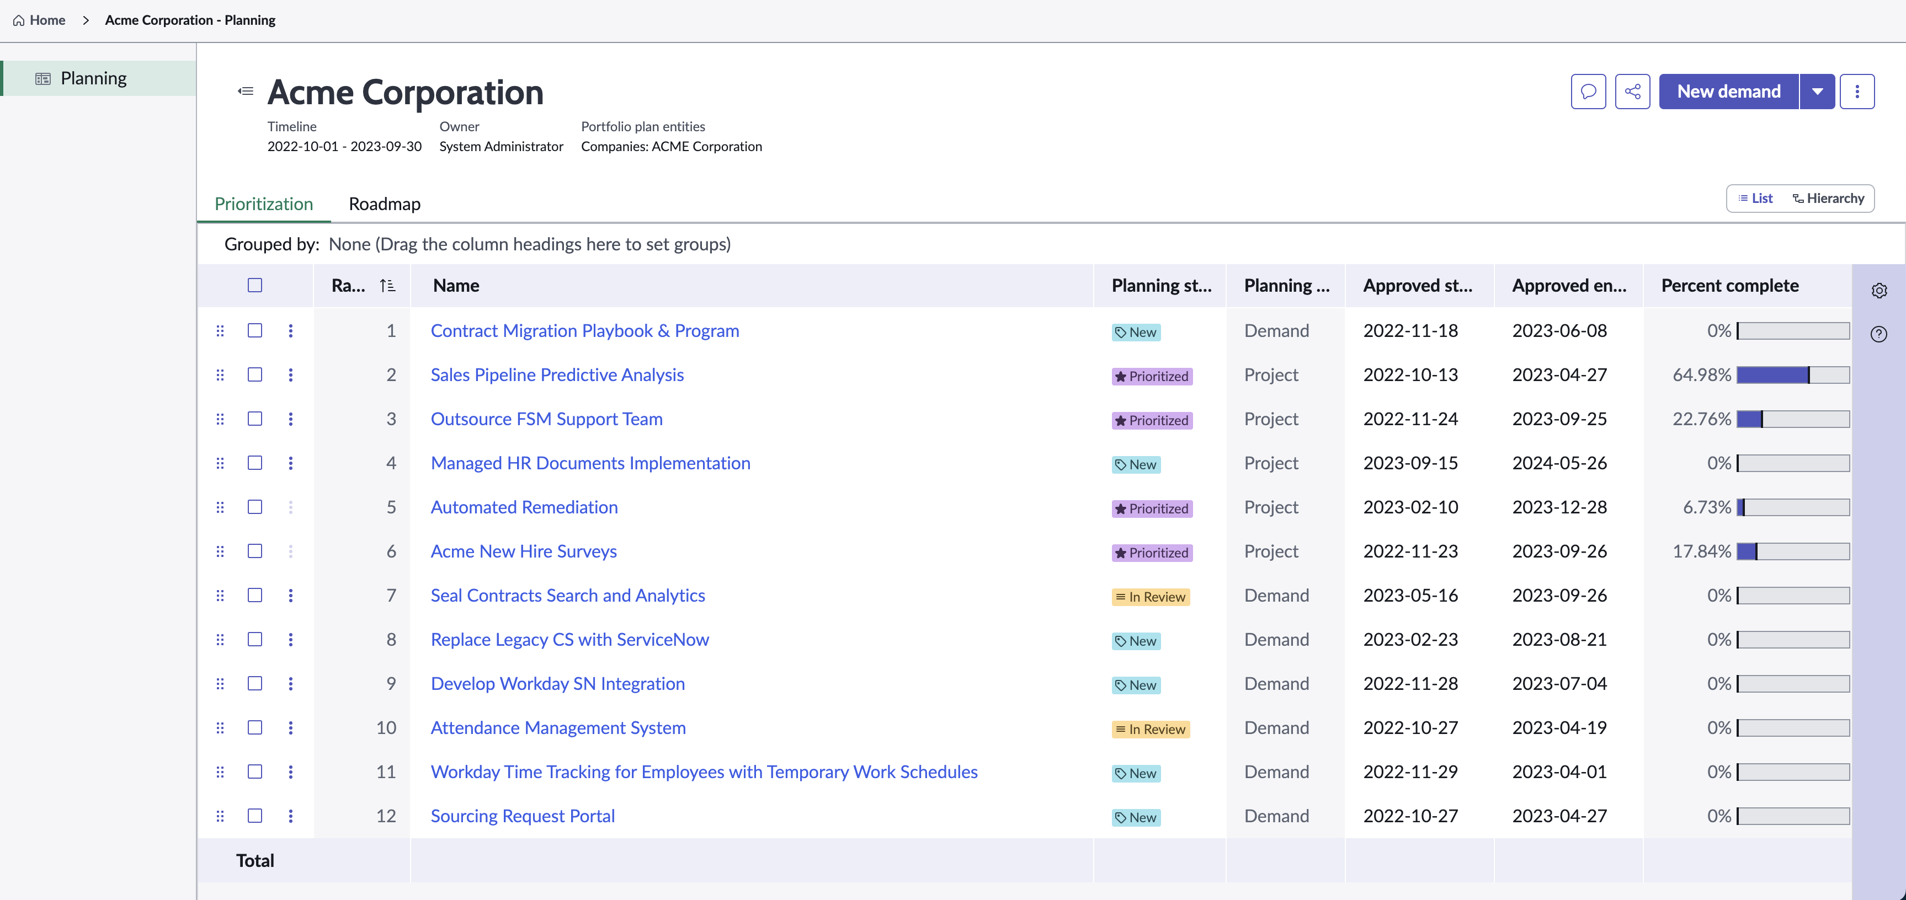Viewport: 1906px width, 900px height.
Task: Open the more options kebab menu in header
Action: point(1856,92)
